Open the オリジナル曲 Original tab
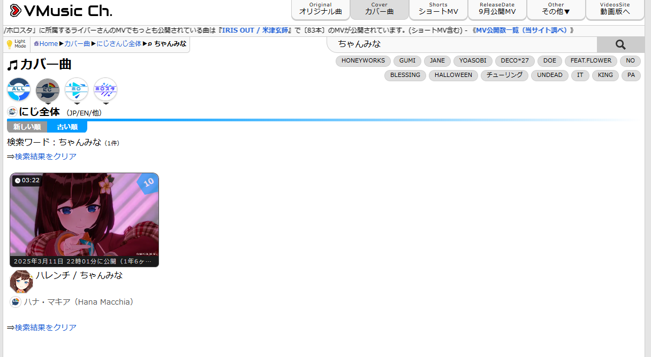 click(x=320, y=9)
